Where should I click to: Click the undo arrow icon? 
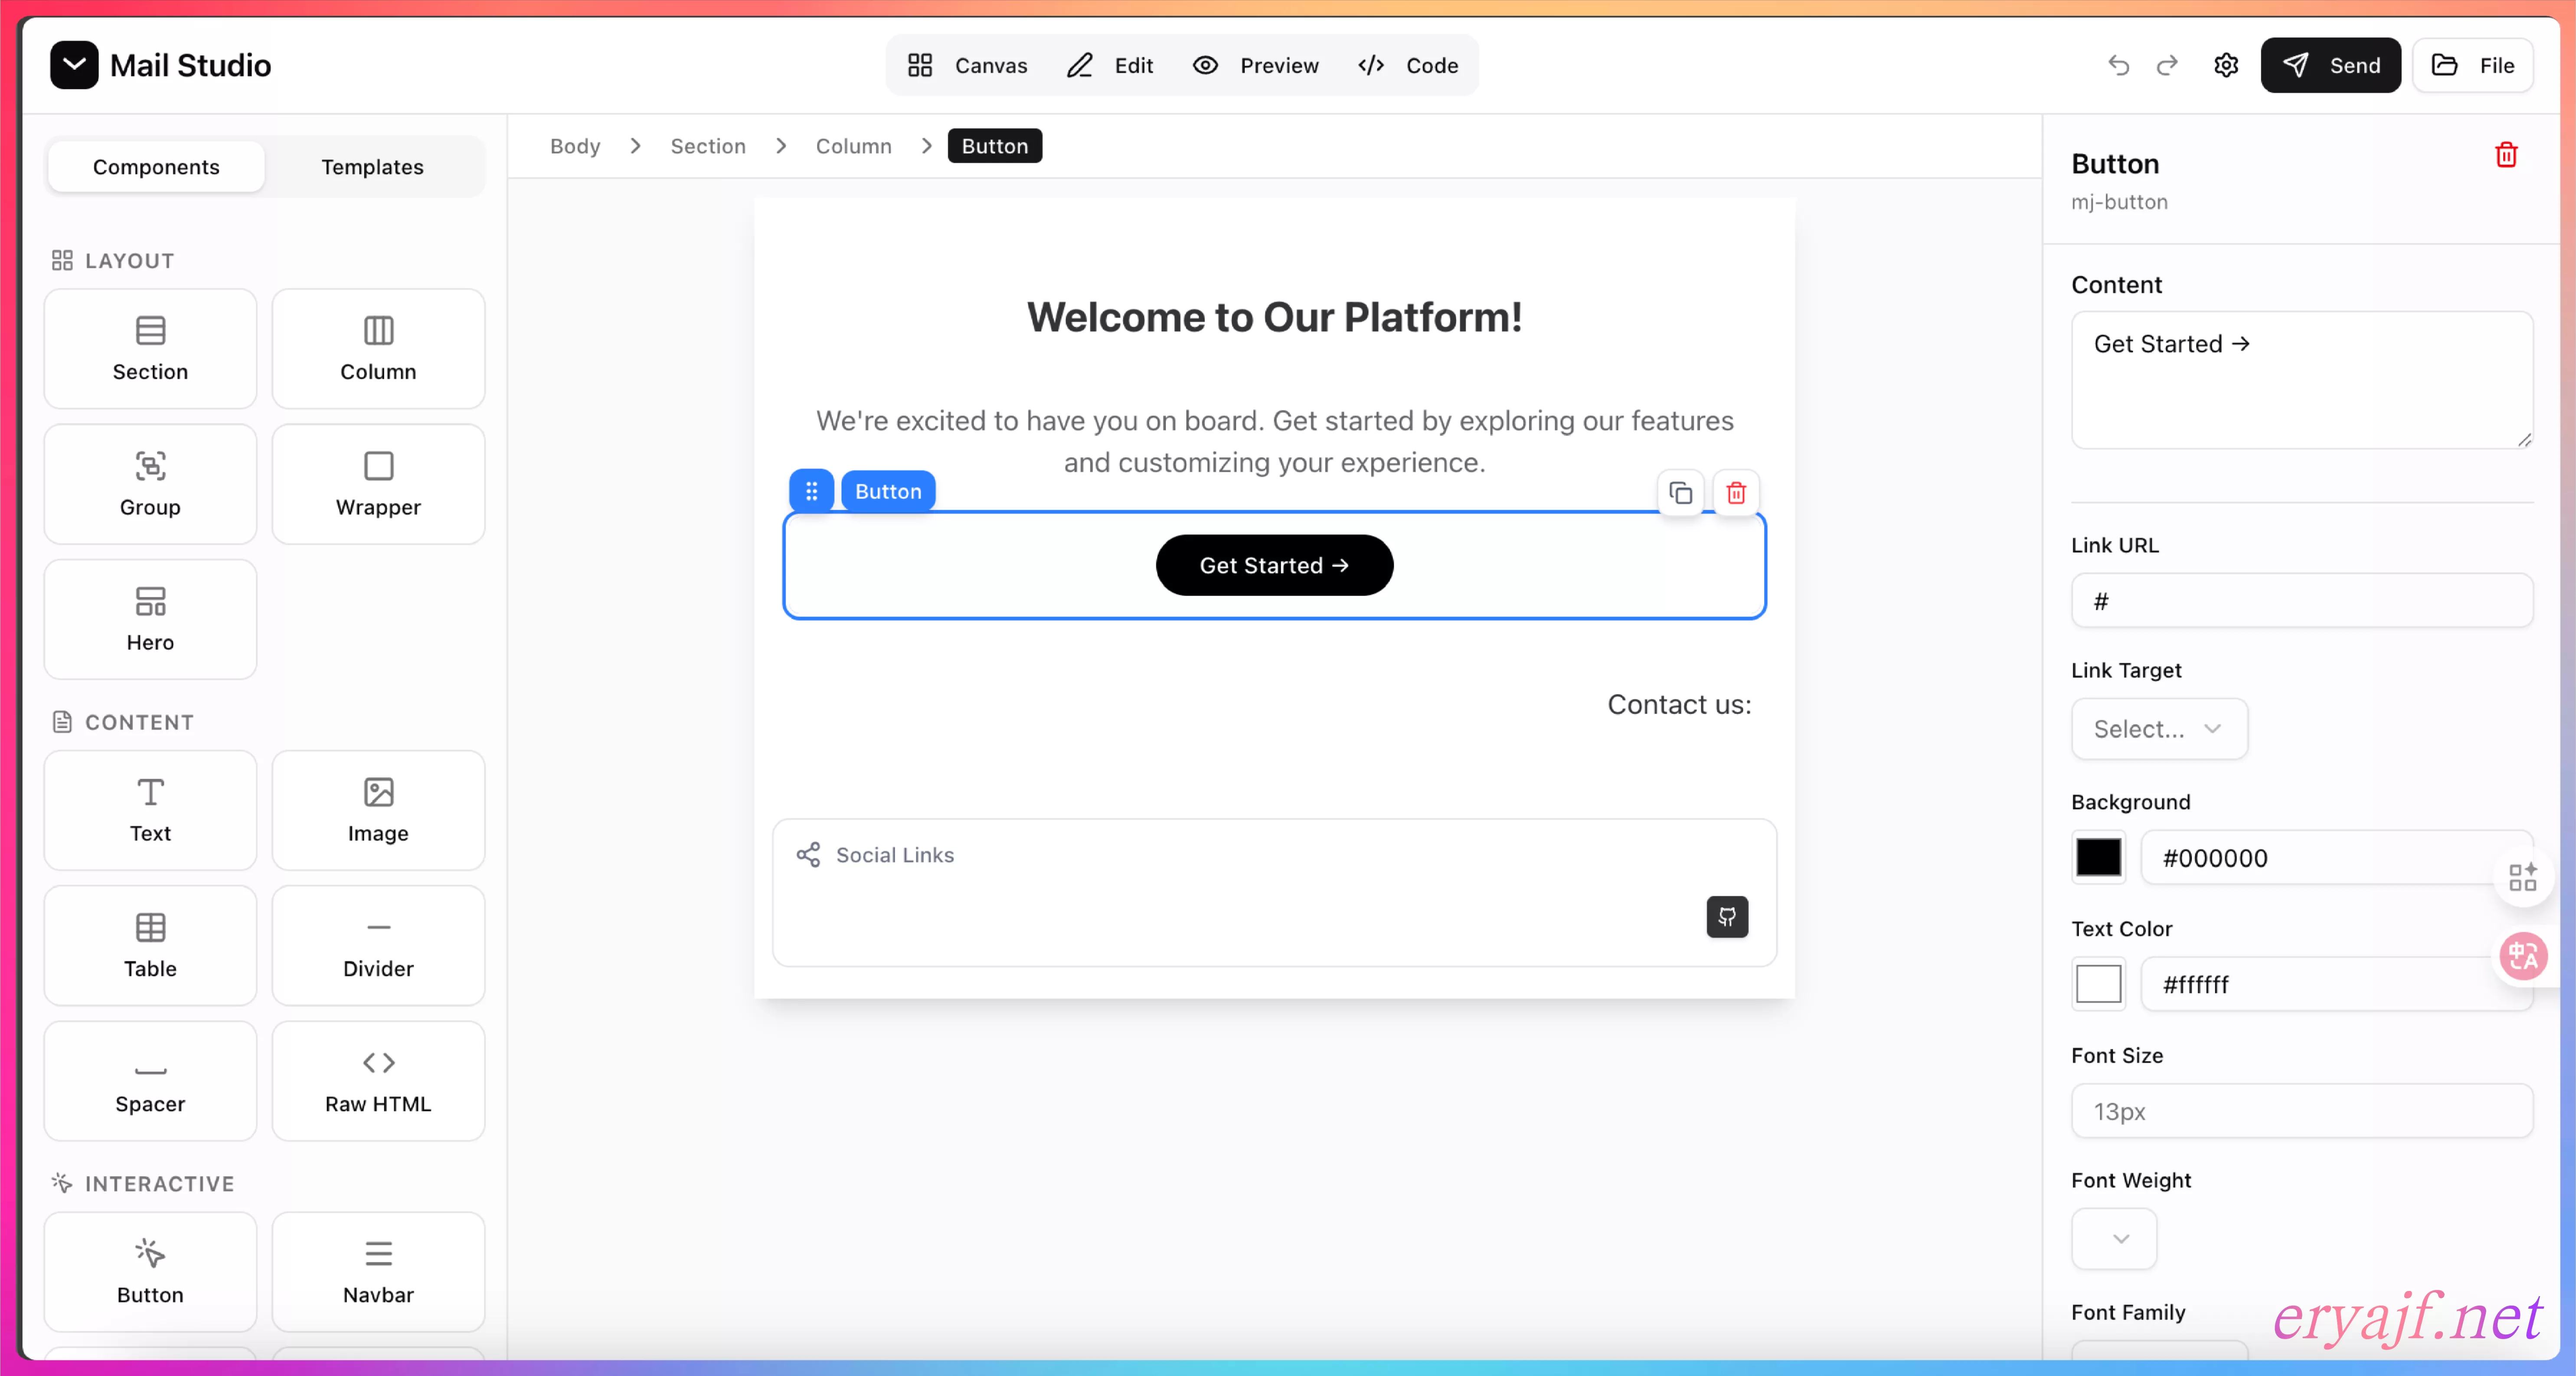pyautogui.click(x=2118, y=65)
